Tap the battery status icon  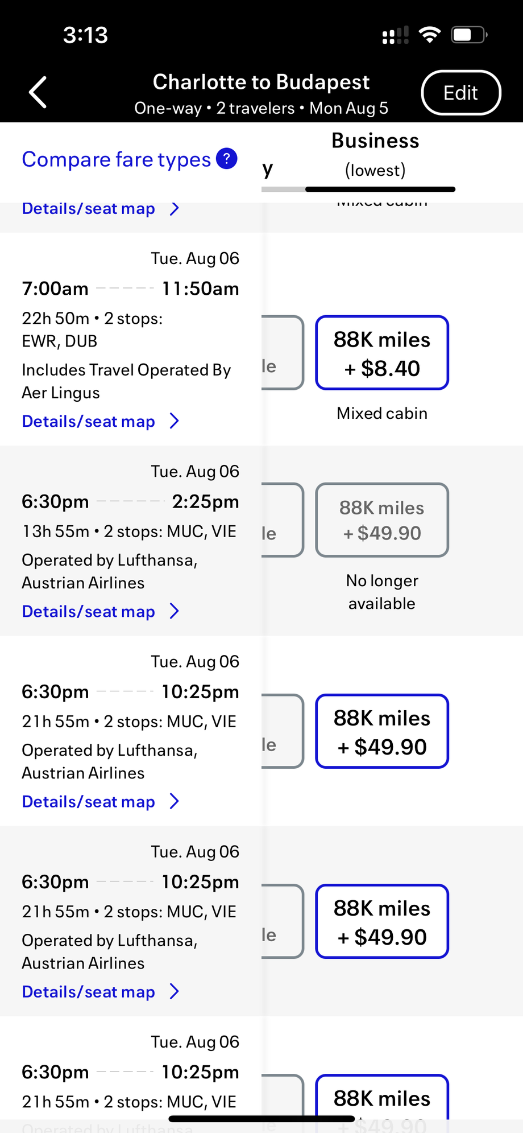(x=469, y=35)
